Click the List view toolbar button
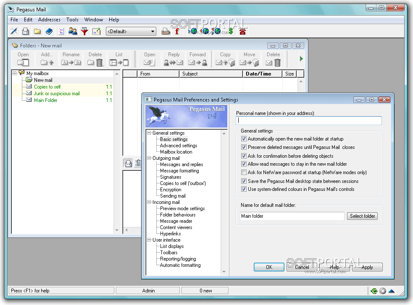Image resolution: width=413 pixels, height=305 pixels. [119, 59]
